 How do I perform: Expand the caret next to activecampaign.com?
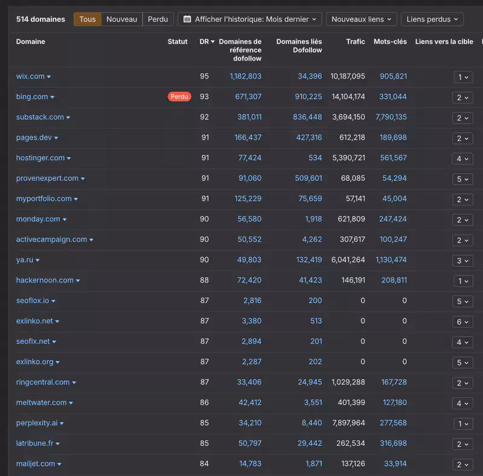click(x=91, y=240)
